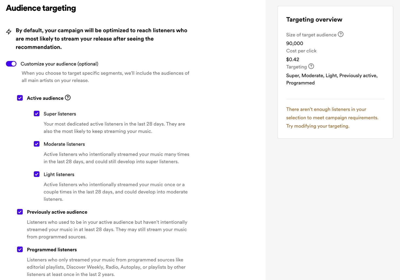Deselect the Programmed listeners checkbox

pos(20,250)
